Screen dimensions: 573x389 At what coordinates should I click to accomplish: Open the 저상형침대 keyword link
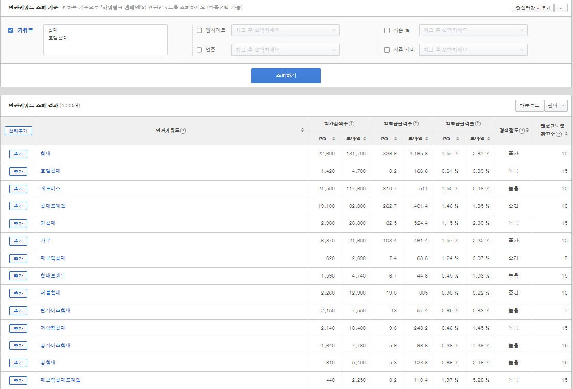click(x=53, y=328)
